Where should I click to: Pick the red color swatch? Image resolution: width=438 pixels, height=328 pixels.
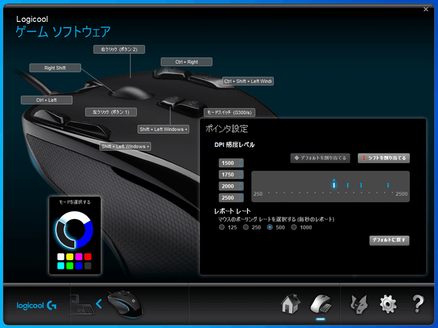point(88,256)
